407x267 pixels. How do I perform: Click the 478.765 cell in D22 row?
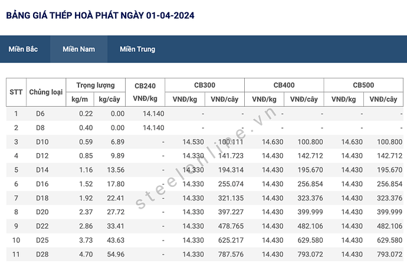231,226
